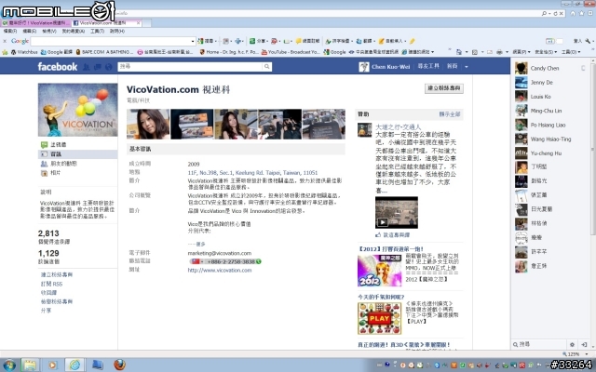Click the VicoVation page profile picture
The height and width of the screenshot is (372, 596).
(77, 110)
